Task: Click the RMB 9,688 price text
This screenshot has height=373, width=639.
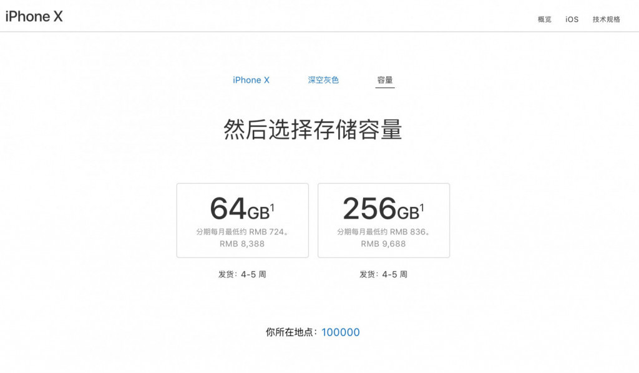Action: (x=383, y=244)
